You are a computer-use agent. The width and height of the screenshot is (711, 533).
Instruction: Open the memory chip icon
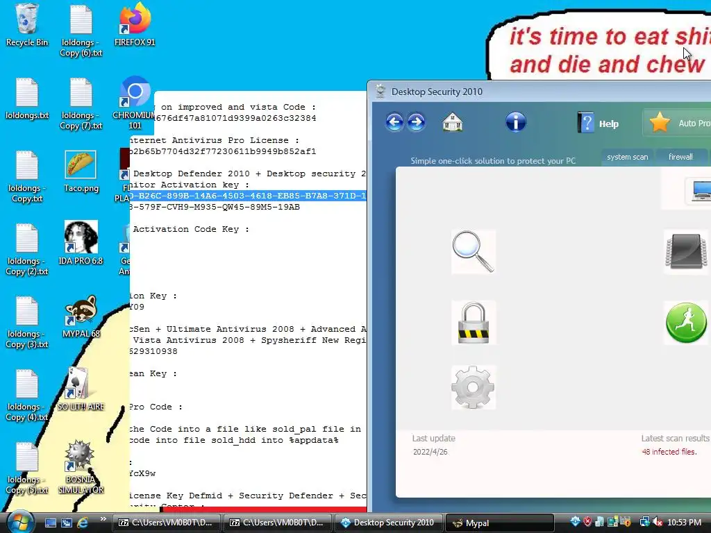click(x=686, y=251)
